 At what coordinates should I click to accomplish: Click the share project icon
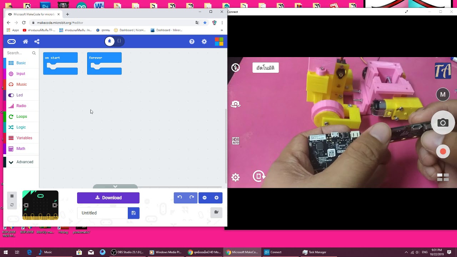point(37,41)
